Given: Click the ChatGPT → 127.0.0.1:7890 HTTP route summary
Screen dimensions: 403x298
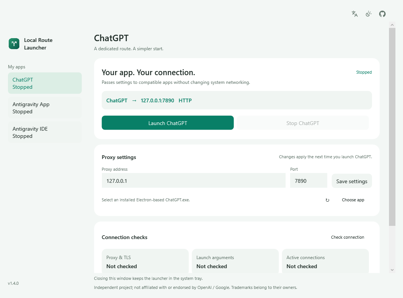Looking at the screenshot, I should point(237,100).
